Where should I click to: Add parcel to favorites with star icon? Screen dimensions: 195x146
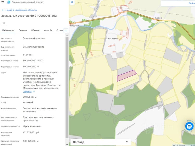(4, 23)
